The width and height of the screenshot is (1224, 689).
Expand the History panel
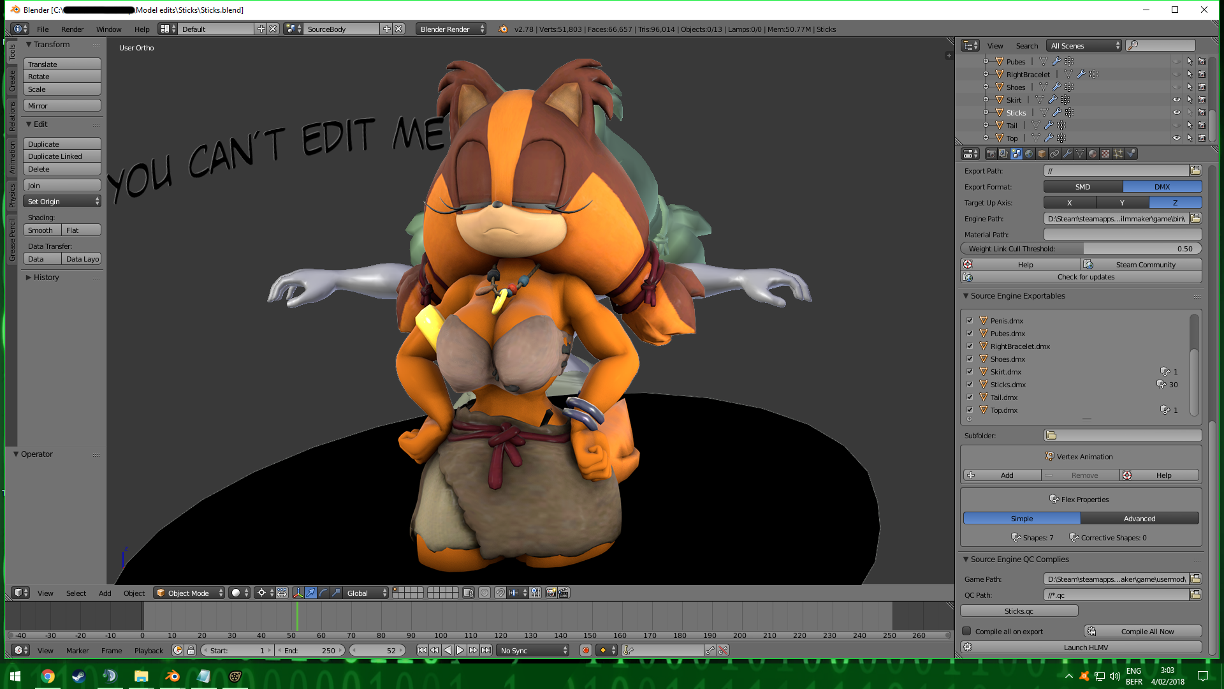[x=45, y=278]
